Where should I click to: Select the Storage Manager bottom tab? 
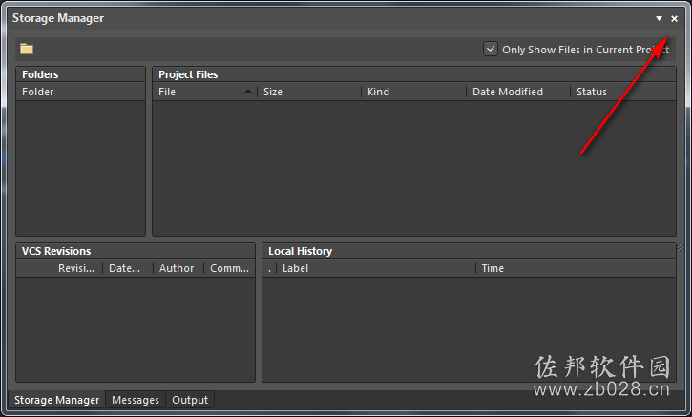[57, 400]
